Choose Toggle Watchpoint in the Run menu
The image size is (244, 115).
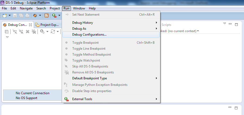(86, 60)
